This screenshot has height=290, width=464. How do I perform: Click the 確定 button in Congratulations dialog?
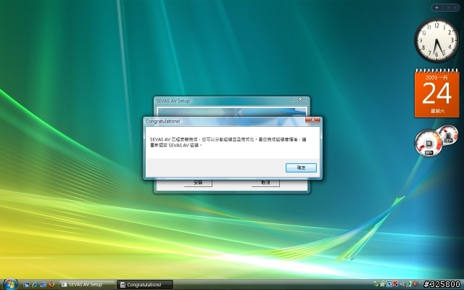[x=301, y=167]
